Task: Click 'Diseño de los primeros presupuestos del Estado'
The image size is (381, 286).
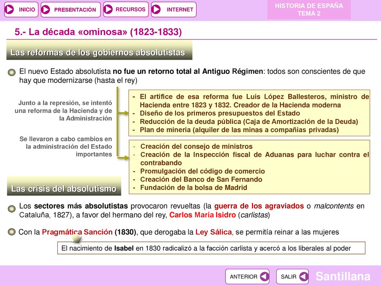Action: (220, 113)
